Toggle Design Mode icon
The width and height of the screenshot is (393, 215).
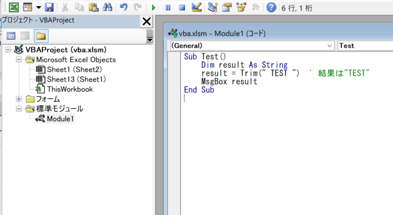[196, 8]
